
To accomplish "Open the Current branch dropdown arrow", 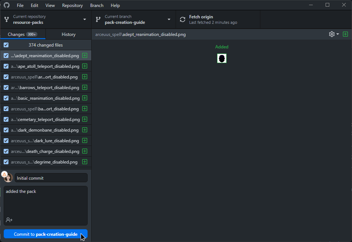I will tap(169, 19).
